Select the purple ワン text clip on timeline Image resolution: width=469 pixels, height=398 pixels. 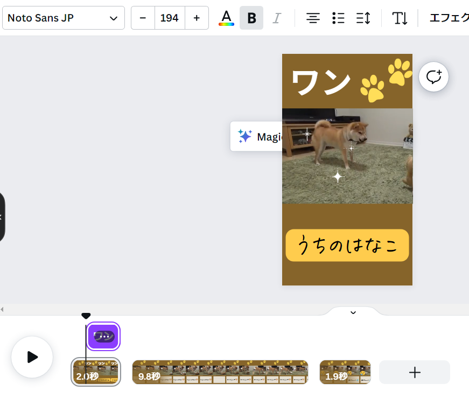[103, 337]
